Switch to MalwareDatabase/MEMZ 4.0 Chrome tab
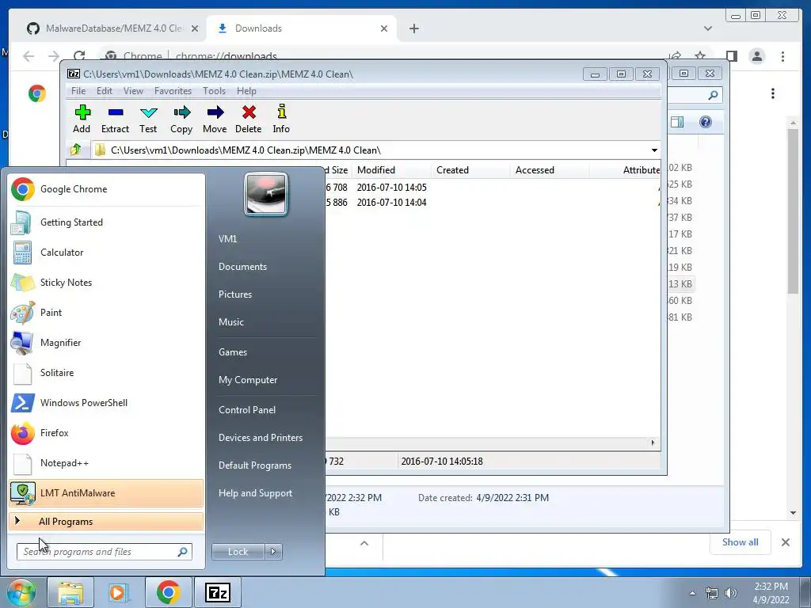The image size is (811, 608). point(112,28)
